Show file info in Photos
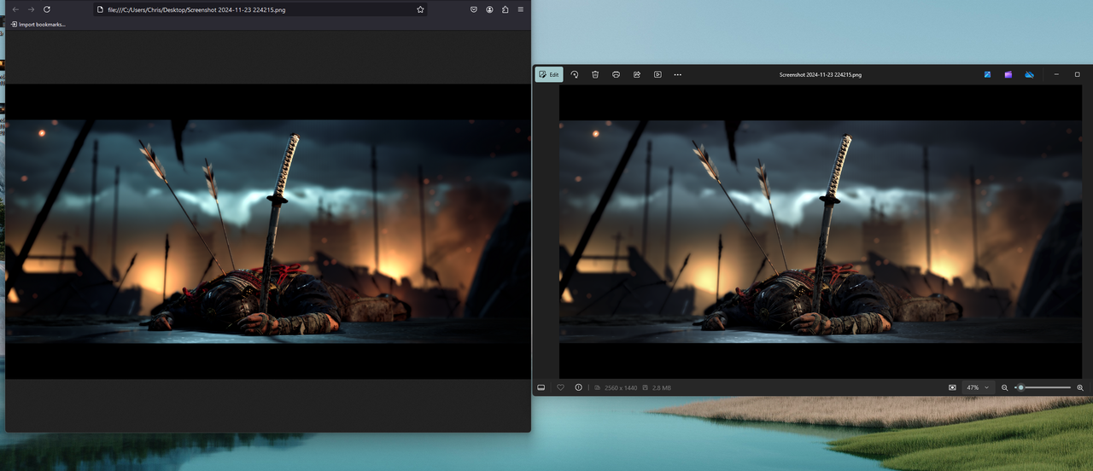 pyautogui.click(x=579, y=387)
